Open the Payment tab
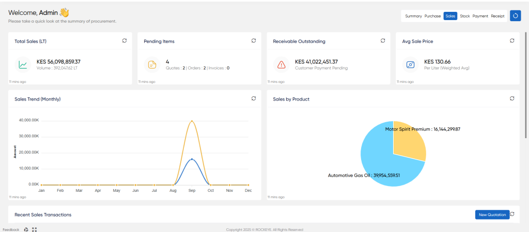Image resolution: width=529 pixels, height=232 pixels. tap(480, 16)
